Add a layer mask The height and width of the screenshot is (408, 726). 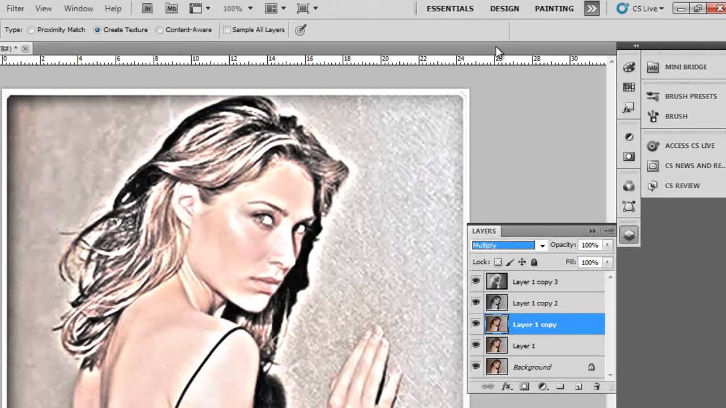(524, 386)
